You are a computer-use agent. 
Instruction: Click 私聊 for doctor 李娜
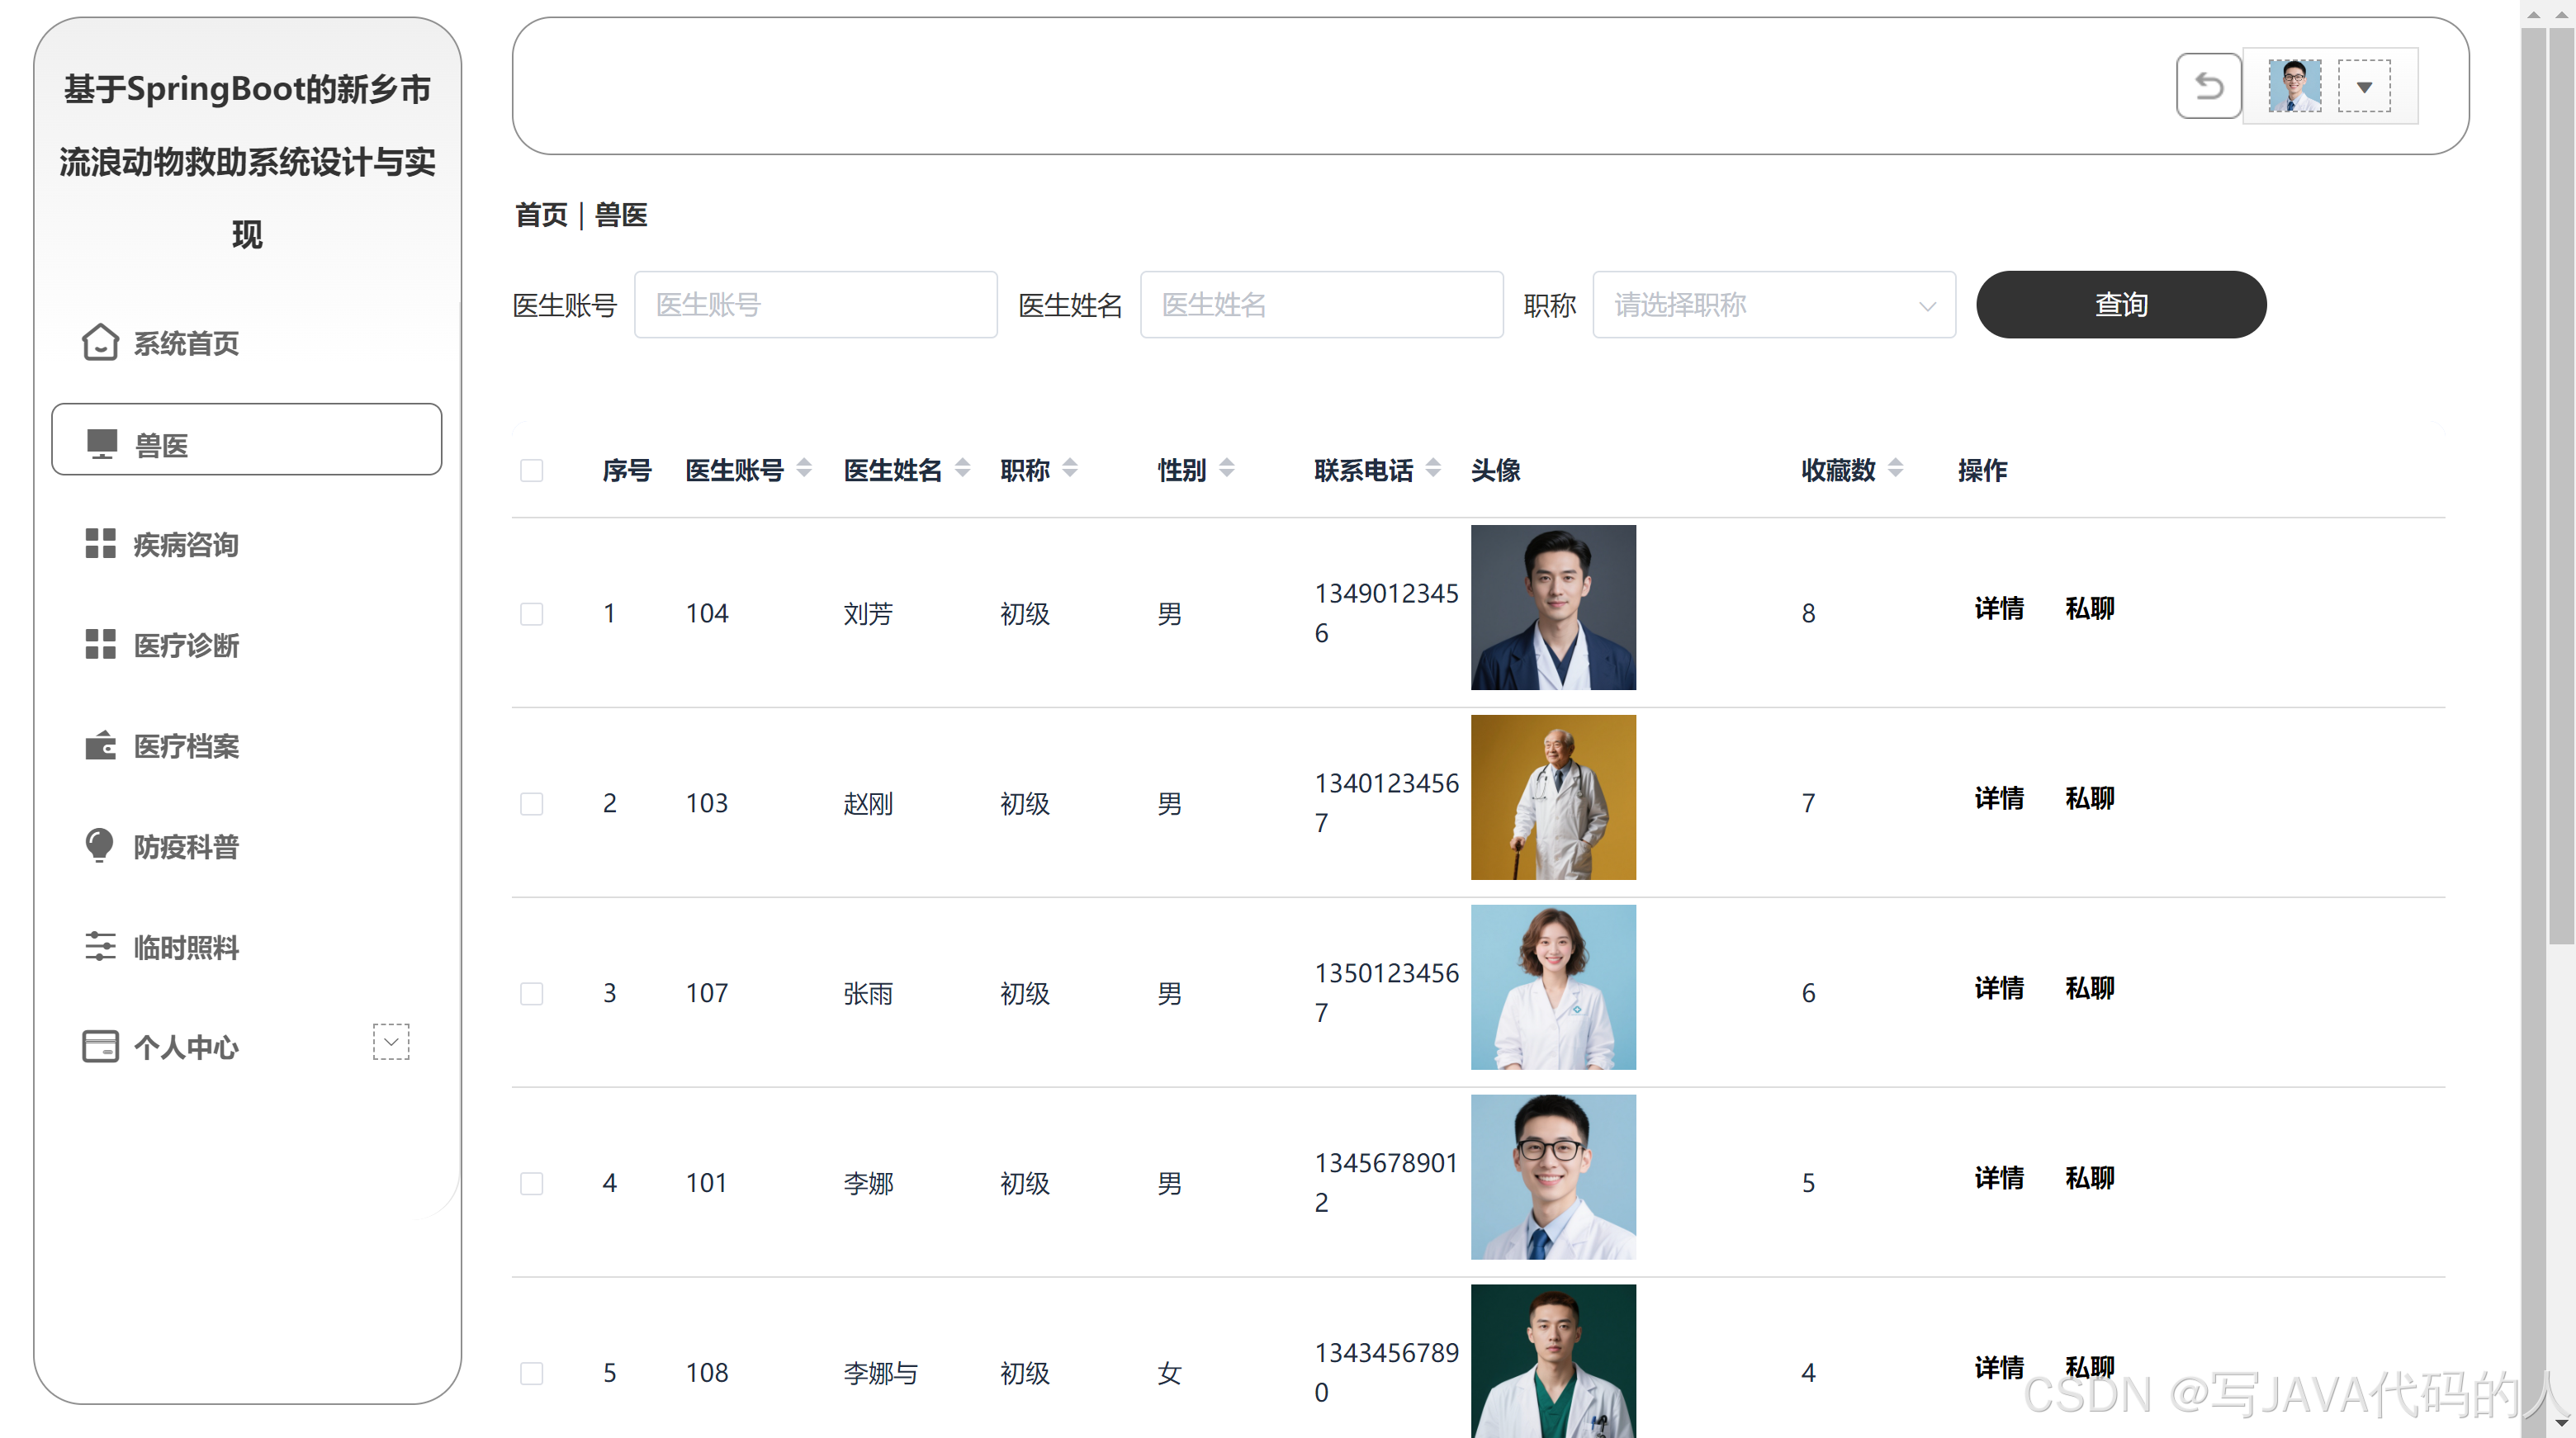[2090, 1178]
